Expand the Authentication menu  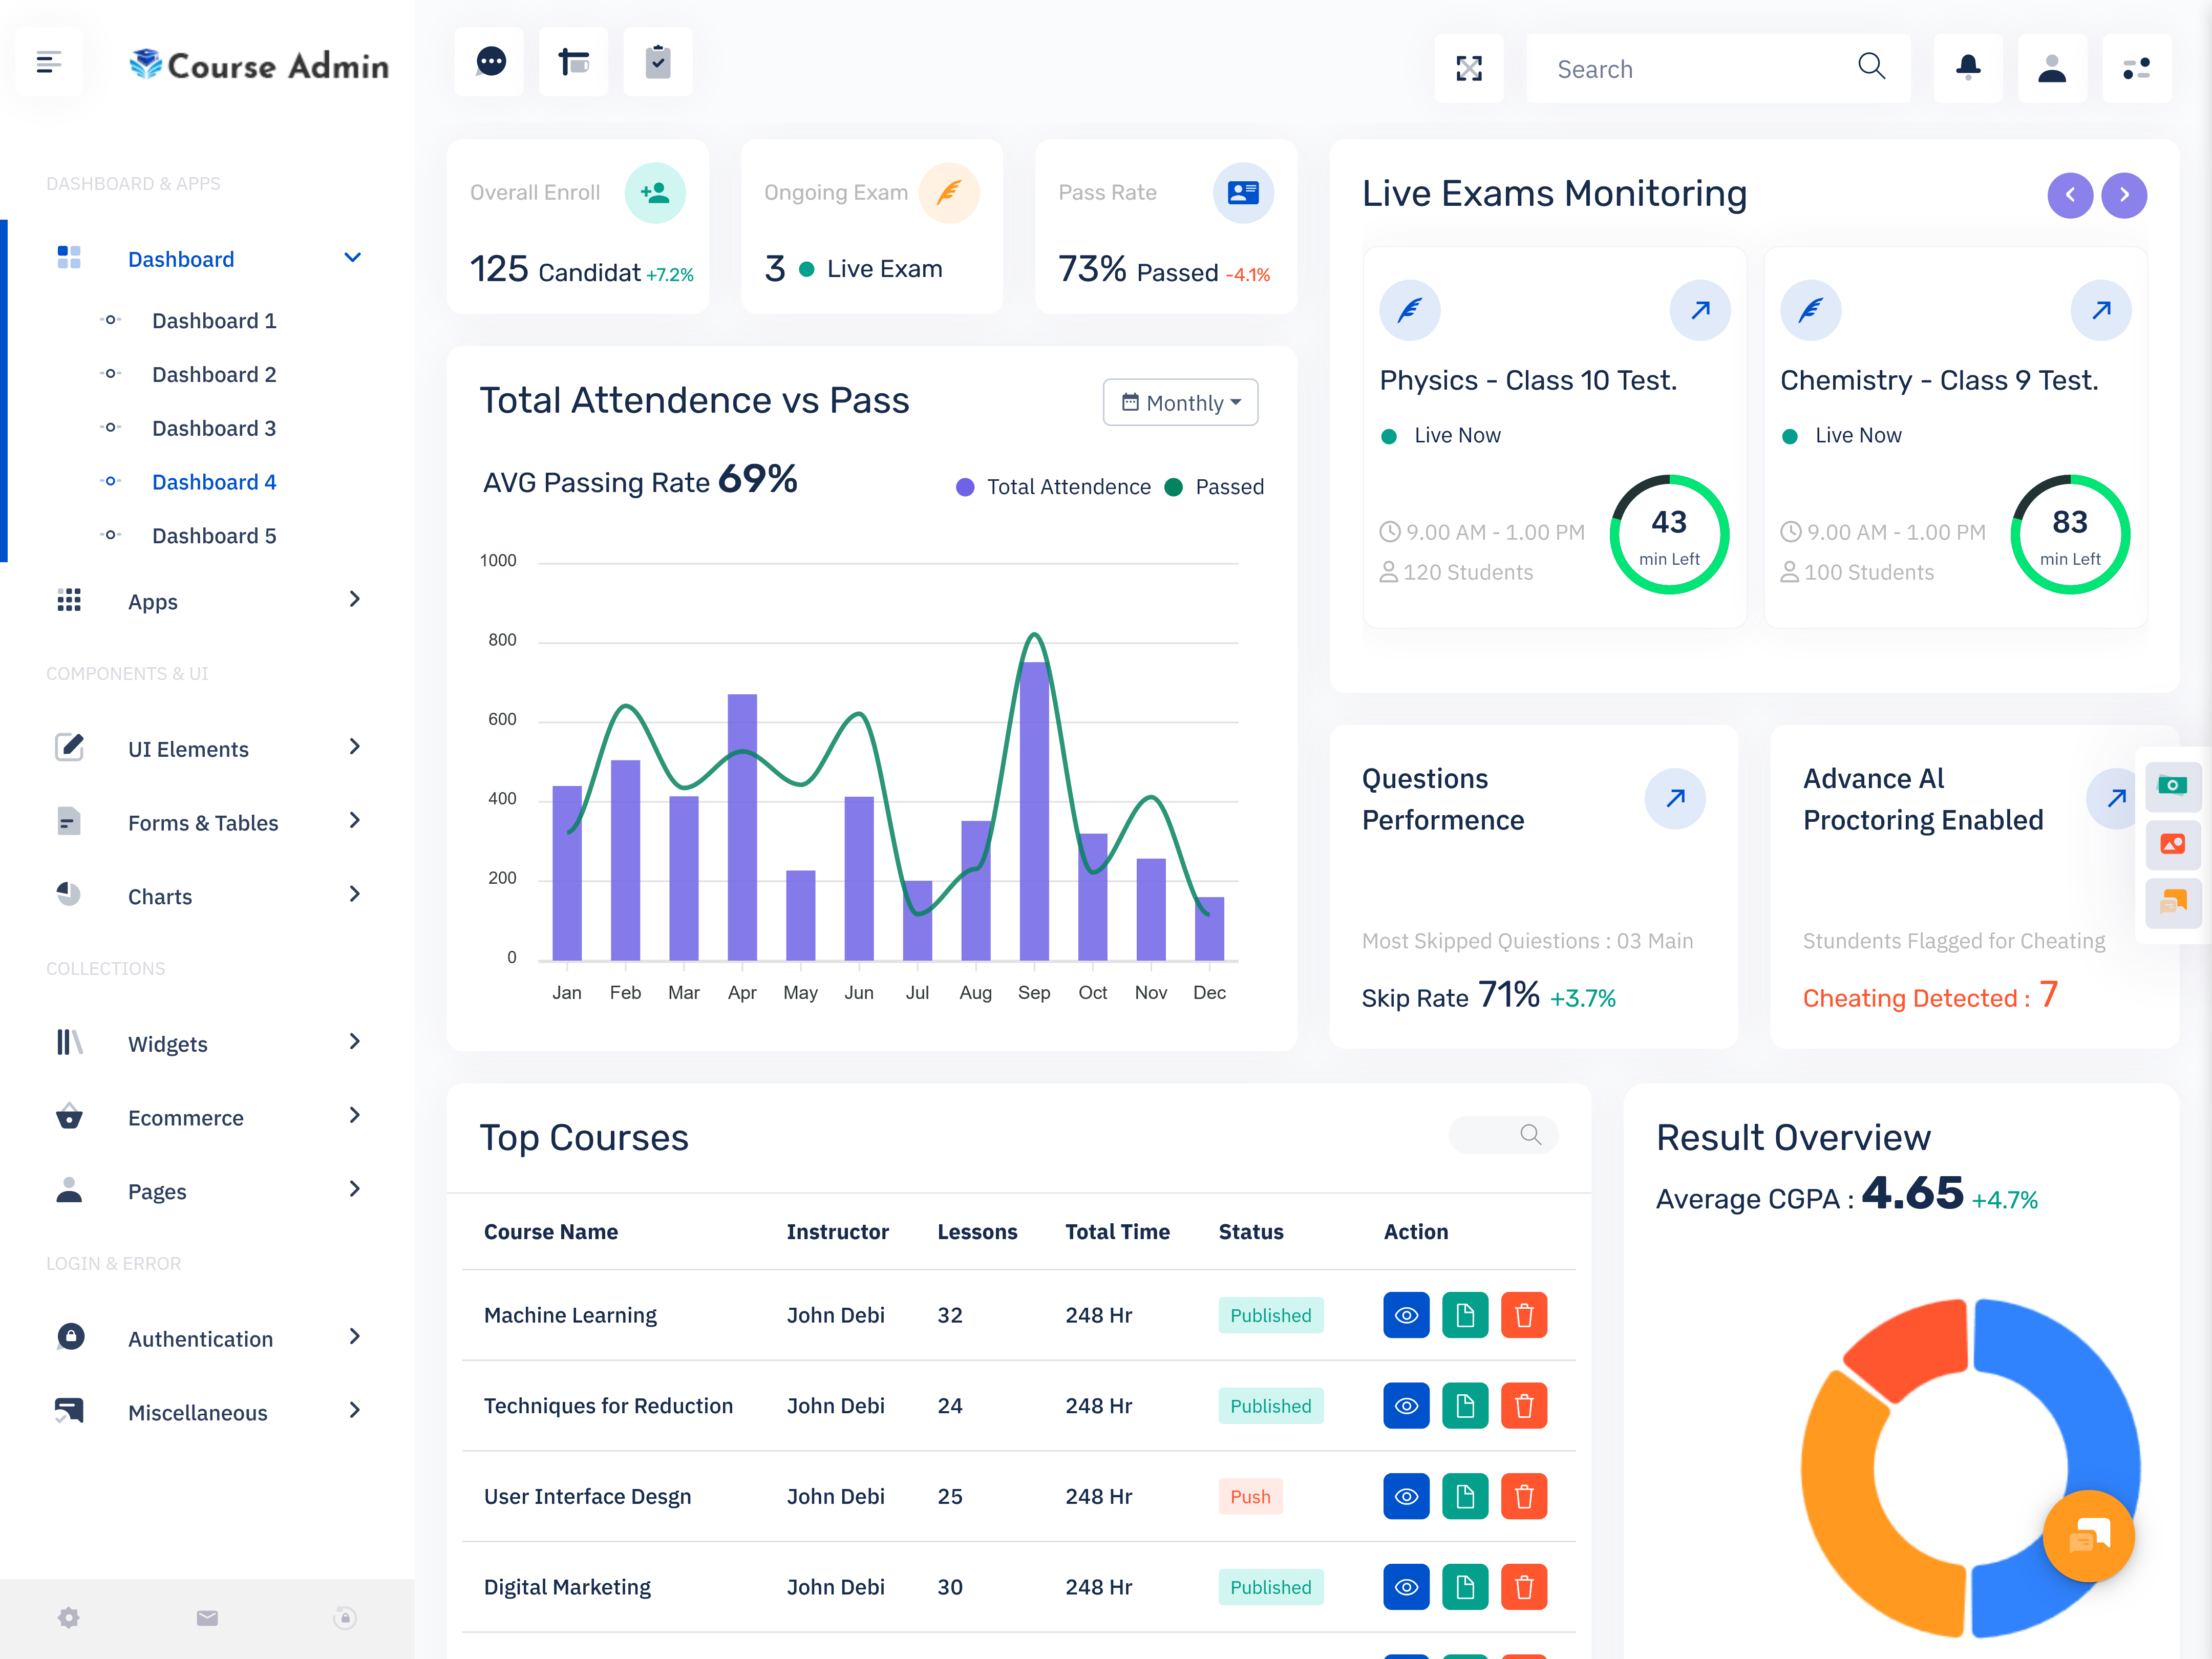coord(207,1338)
